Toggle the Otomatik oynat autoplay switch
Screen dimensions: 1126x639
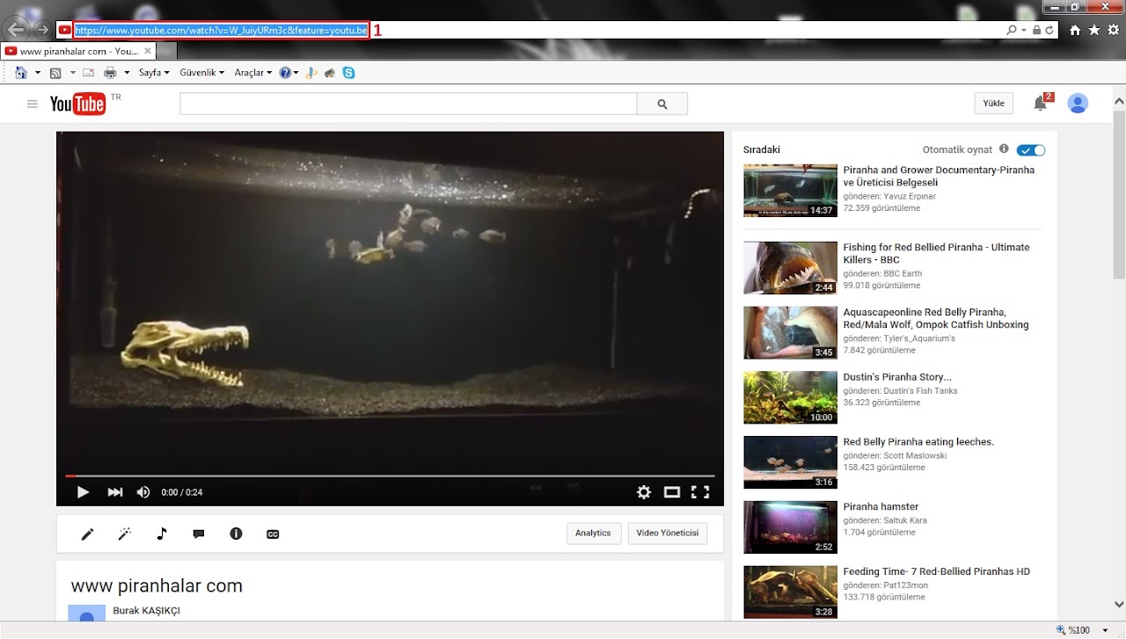tap(1031, 150)
